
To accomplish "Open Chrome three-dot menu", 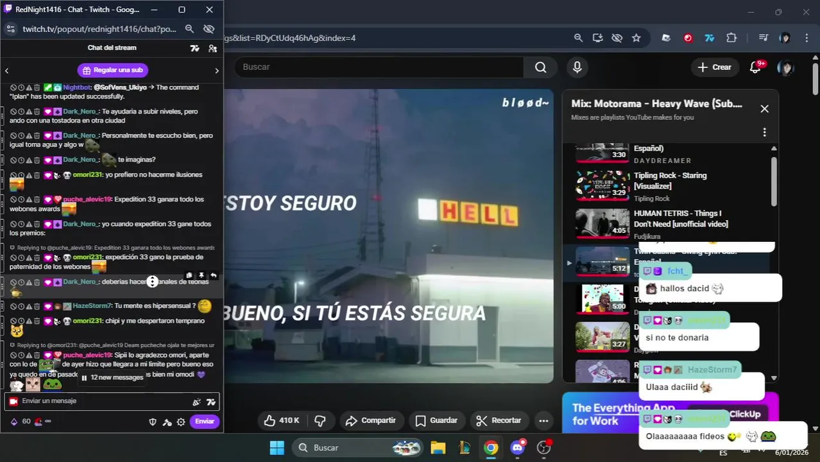I will (807, 38).
